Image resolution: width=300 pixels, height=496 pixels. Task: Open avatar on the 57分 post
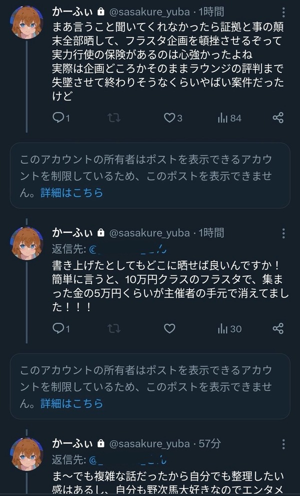pos(27,454)
